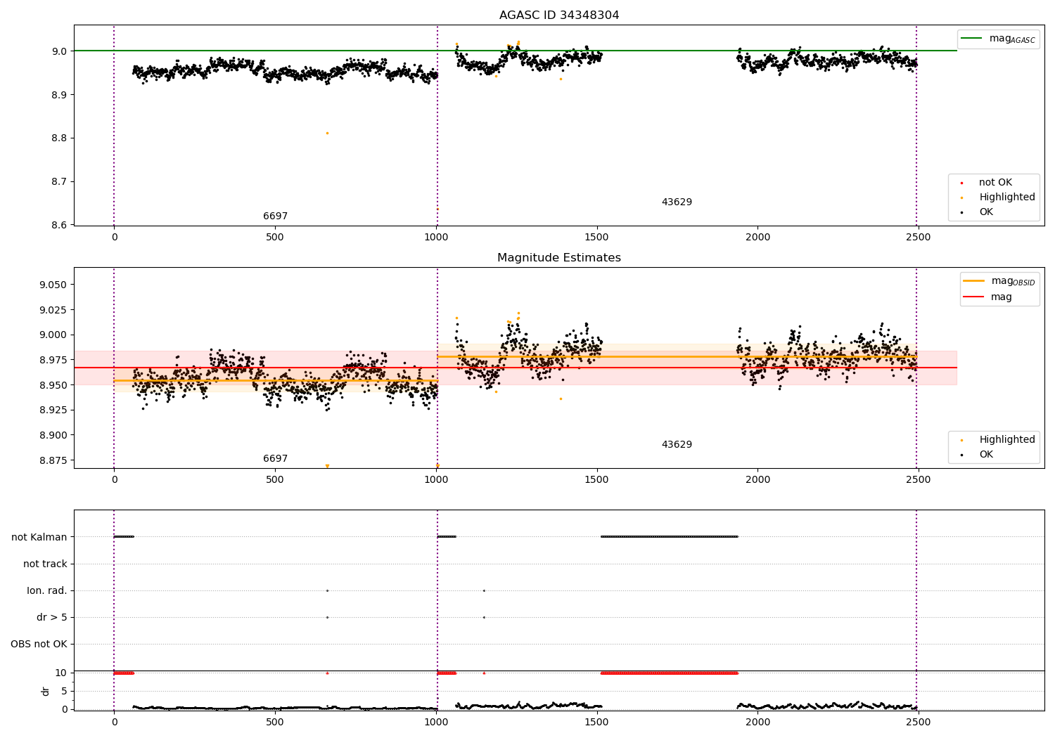Click the red 'not OK' legend dot
1055x738 pixels.
coord(961,183)
